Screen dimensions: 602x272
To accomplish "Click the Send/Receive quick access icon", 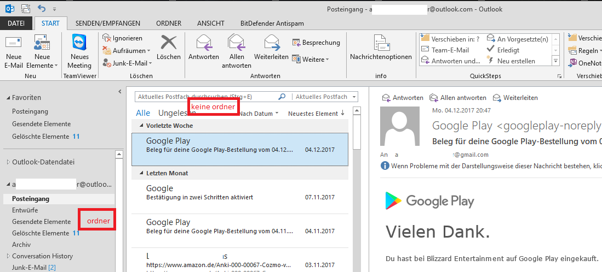I will point(26,8).
